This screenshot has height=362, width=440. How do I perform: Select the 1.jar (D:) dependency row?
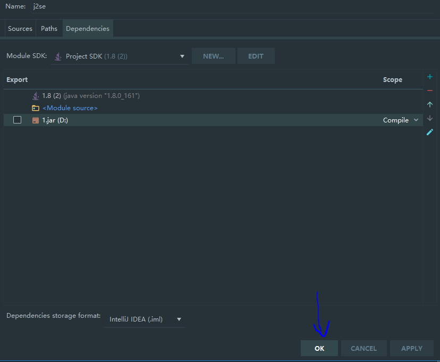pos(213,120)
